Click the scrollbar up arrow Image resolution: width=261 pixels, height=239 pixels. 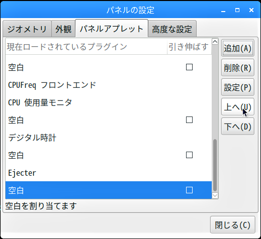pyautogui.click(x=215, y=42)
